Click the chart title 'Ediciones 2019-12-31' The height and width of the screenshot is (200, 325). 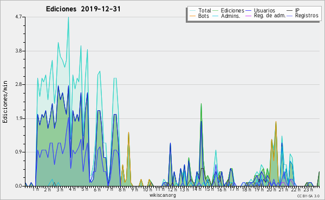[83, 9]
